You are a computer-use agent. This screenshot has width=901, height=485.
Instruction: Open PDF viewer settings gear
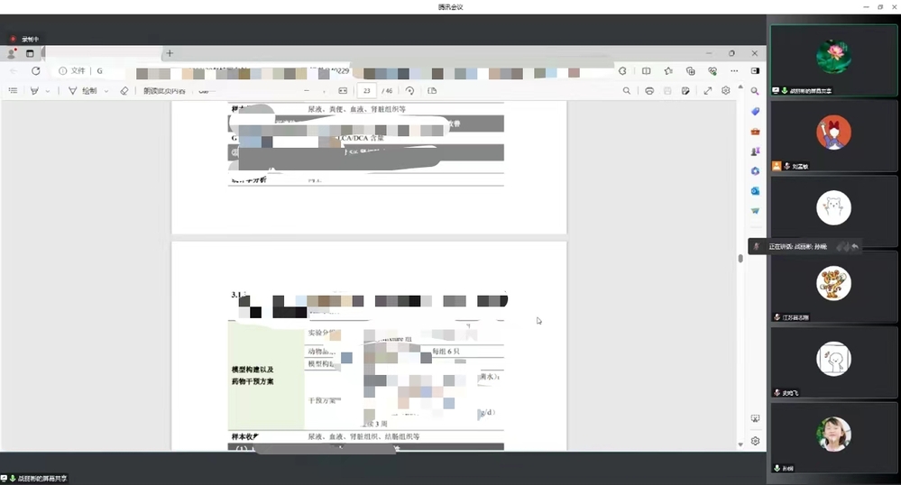725,91
